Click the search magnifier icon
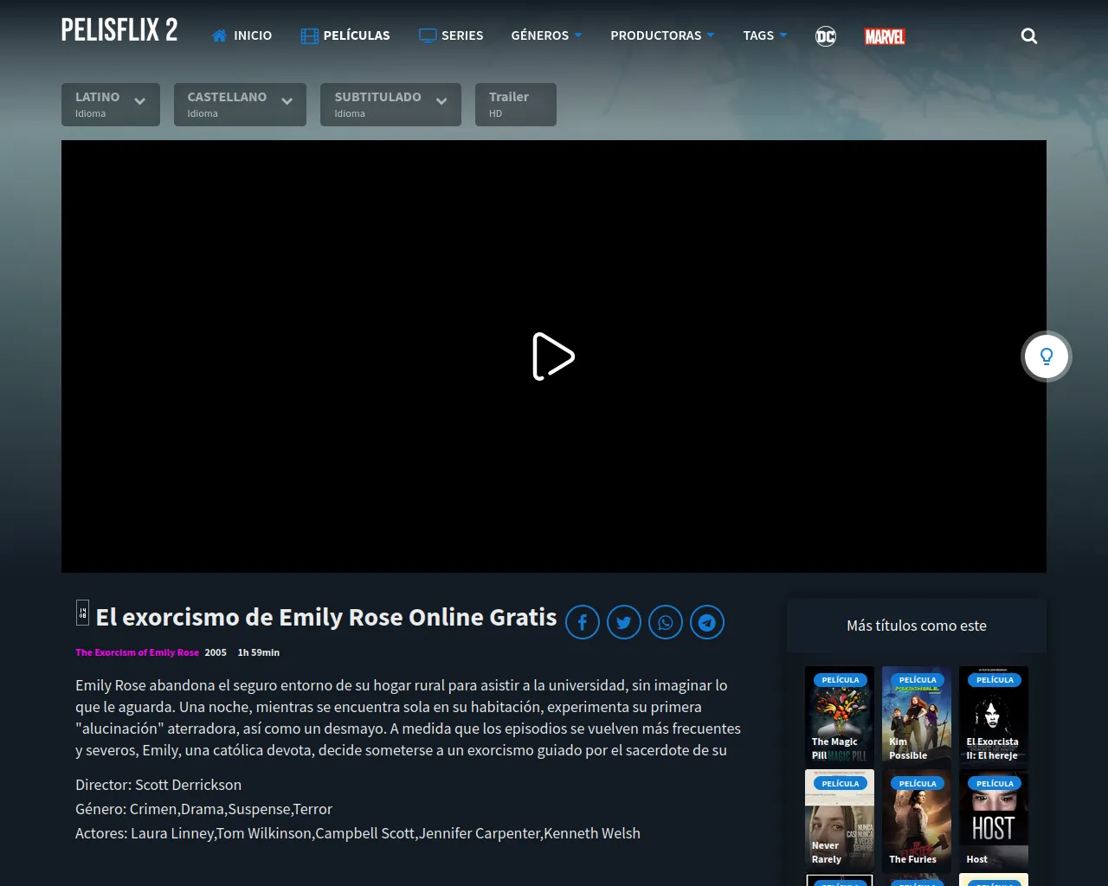Image resolution: width=1108 pixels, height=886 pixels. 1028,36
